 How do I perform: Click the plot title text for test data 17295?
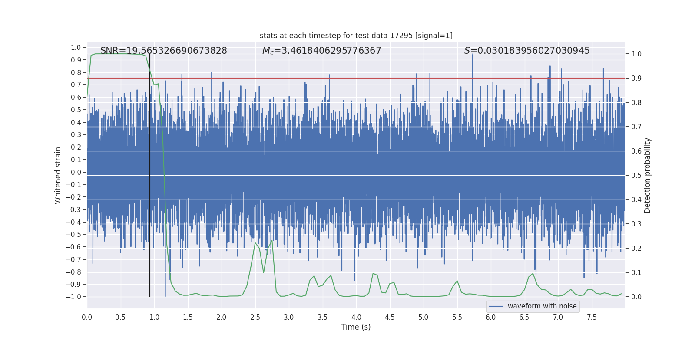[x=356, y=36]
